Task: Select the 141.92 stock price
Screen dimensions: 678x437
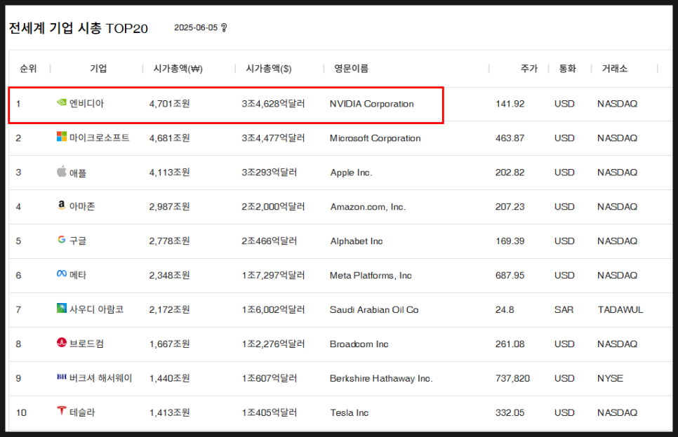Action: [510, 105]
